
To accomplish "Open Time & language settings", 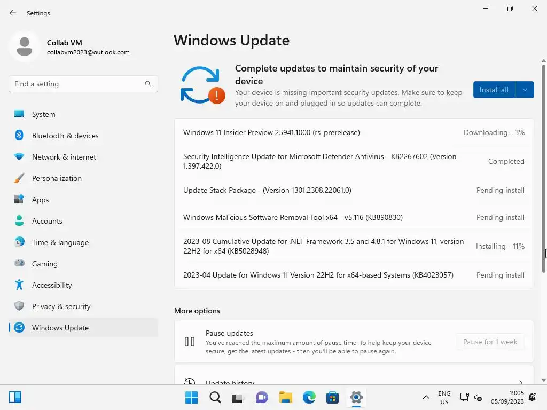I will click(83, 242).
